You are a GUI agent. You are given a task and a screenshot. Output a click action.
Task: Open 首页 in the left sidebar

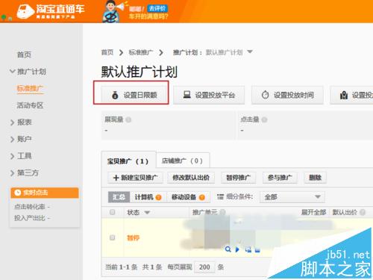pyautogui.click(x=24, y=55)
